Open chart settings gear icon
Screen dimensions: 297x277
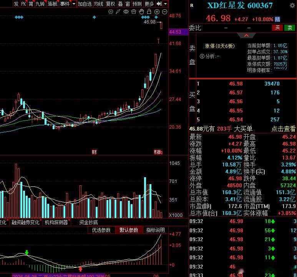111,12
